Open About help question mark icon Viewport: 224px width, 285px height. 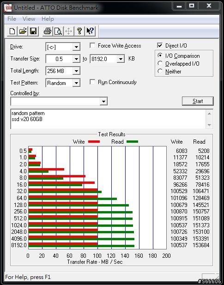(79, 31)
